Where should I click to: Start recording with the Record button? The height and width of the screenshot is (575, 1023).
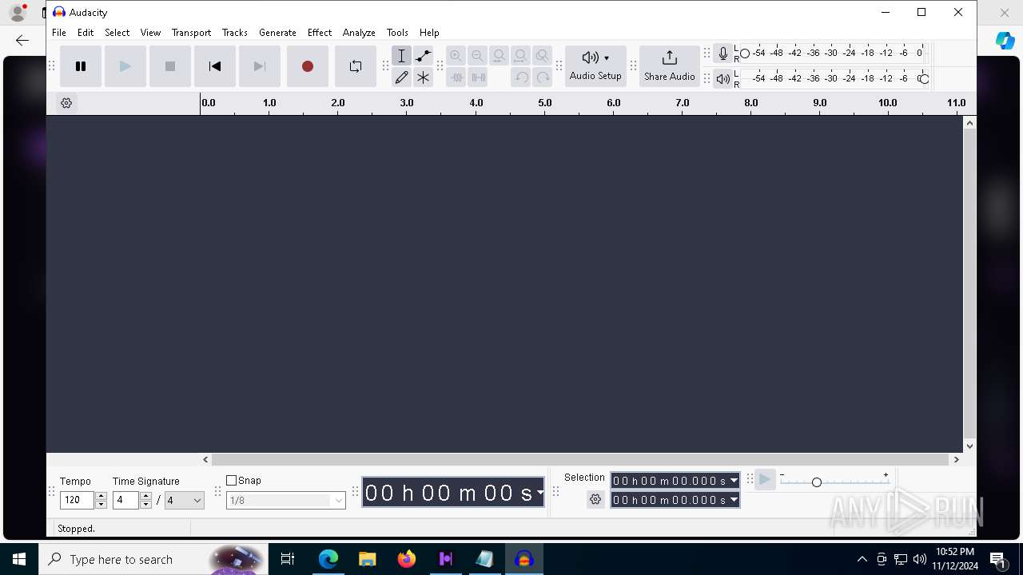point(308,66)
